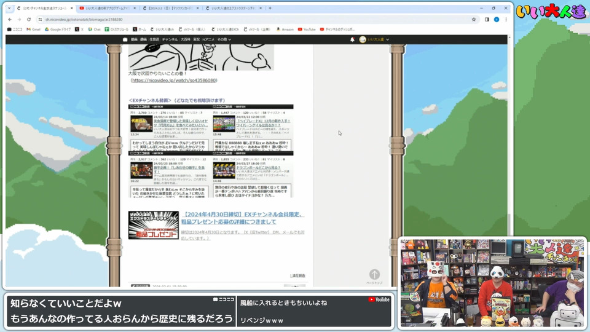Open Nアニメ in the niconico header
The image size is (590, 332).
208,39
